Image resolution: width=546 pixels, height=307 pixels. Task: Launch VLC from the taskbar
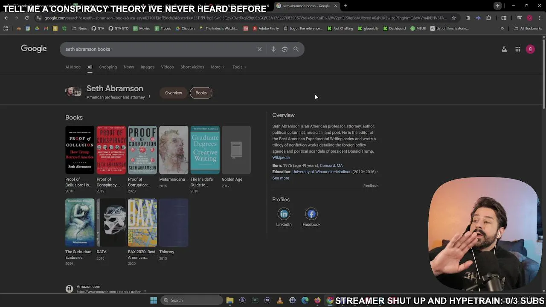[x=280, y=300]
